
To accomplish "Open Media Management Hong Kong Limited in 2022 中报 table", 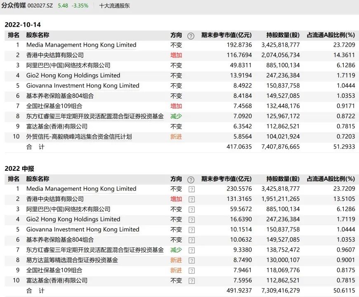I will coord(81,189).
